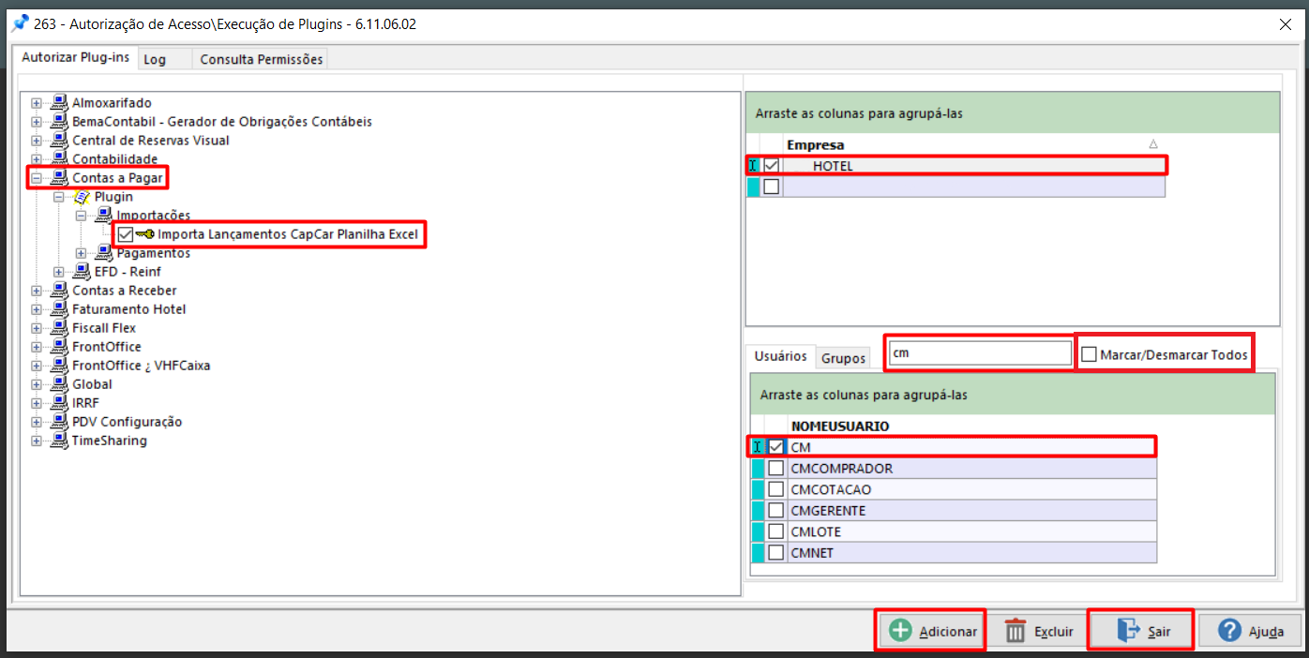
Task: Check the CMLOTE user checkbox
Action: [x=775, y=531]
